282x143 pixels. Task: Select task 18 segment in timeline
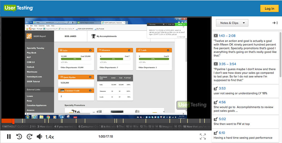[197, 127]
